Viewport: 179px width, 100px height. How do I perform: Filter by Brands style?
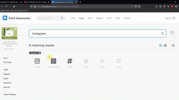coord(7,87)
